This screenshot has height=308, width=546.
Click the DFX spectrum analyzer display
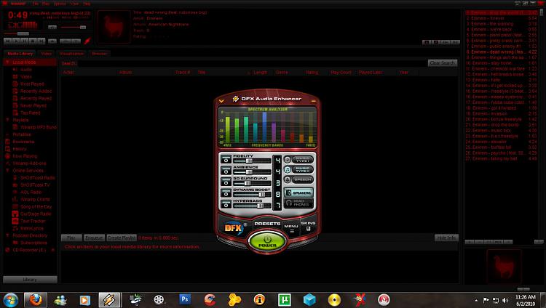tap(267, 127)
